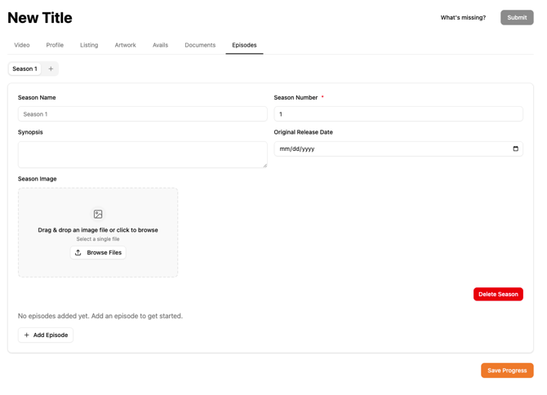The image size is (547, 395).
Task: Focus the Season Name input field
Action: (x=142, y=114)
